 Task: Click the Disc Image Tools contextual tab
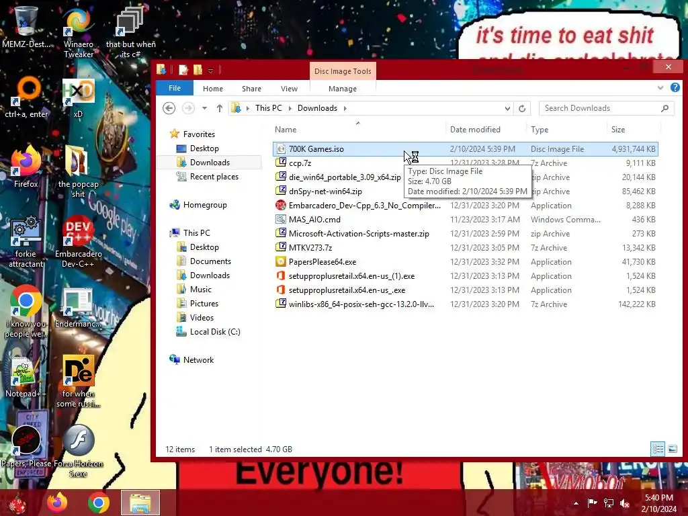point(343,71)
